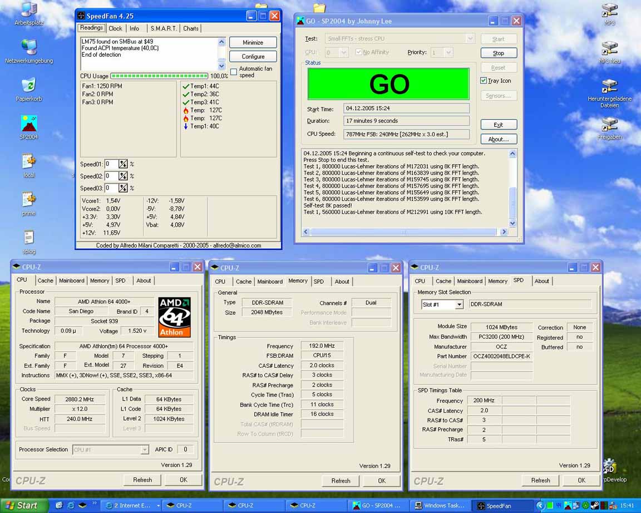Expand quick launch overflow chevron
The width and height of the screenshot is (641, 513).
pyautogui.click(x=95, y=503)
